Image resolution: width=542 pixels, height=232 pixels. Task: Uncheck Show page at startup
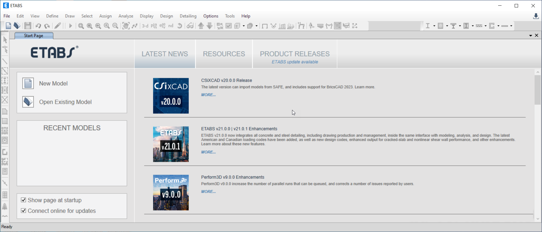click(24, 200)
